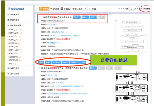The height and width of the screenshot is (106, 154).
Task: Check the box for 一种暗光下拍照的方法及电子设备
Action: point(40,18)
